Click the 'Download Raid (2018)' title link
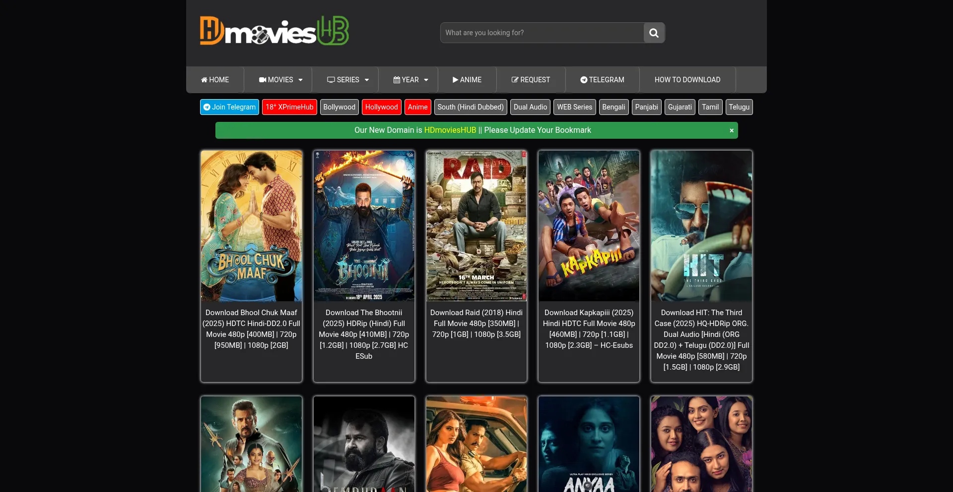 pyautogui.click(x=476, y=324)
